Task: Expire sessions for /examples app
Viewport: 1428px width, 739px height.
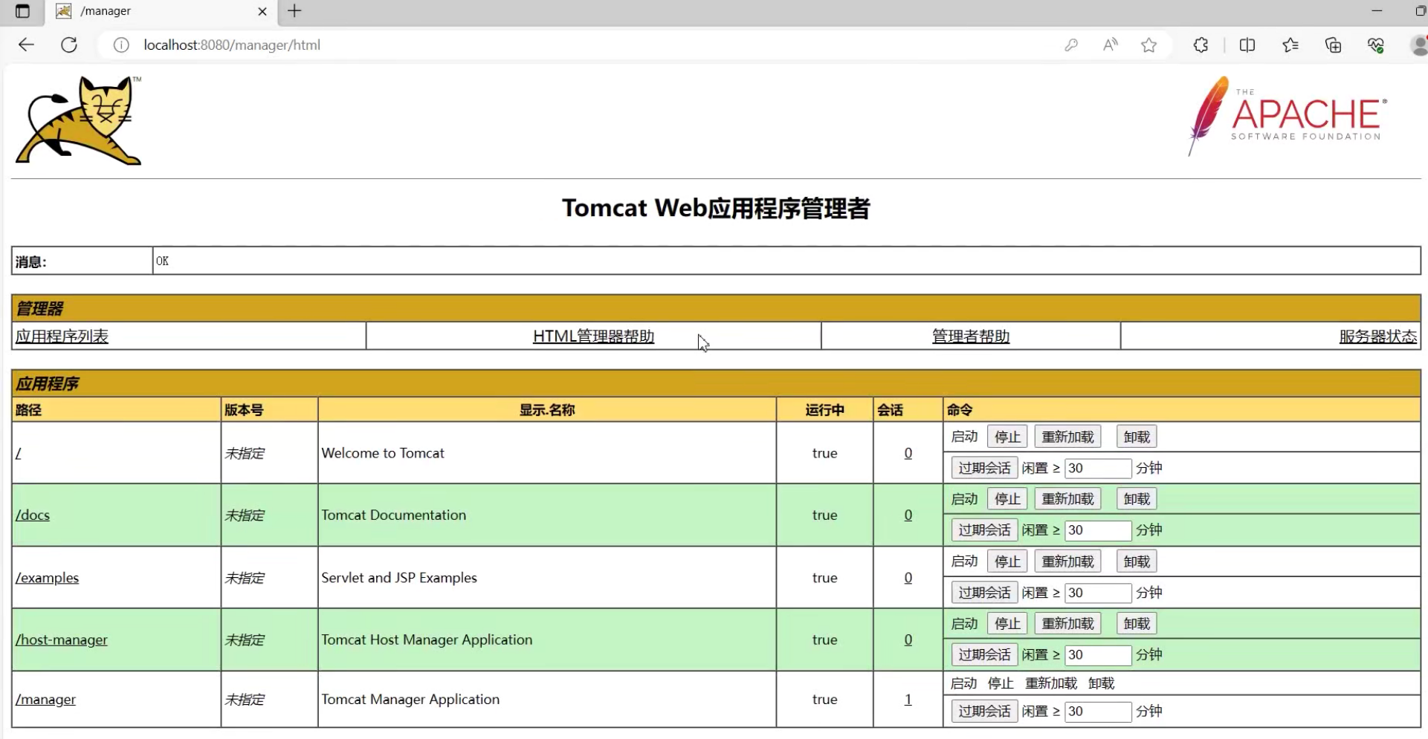Action: pyautogui.click(x=984, y=593)
